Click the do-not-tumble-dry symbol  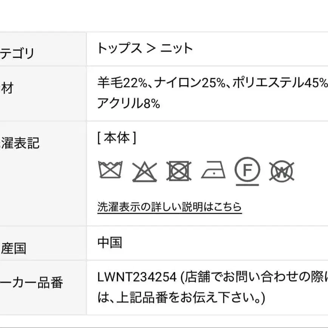179,171
